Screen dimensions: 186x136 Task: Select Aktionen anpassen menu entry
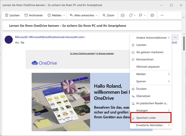(151, 67)
